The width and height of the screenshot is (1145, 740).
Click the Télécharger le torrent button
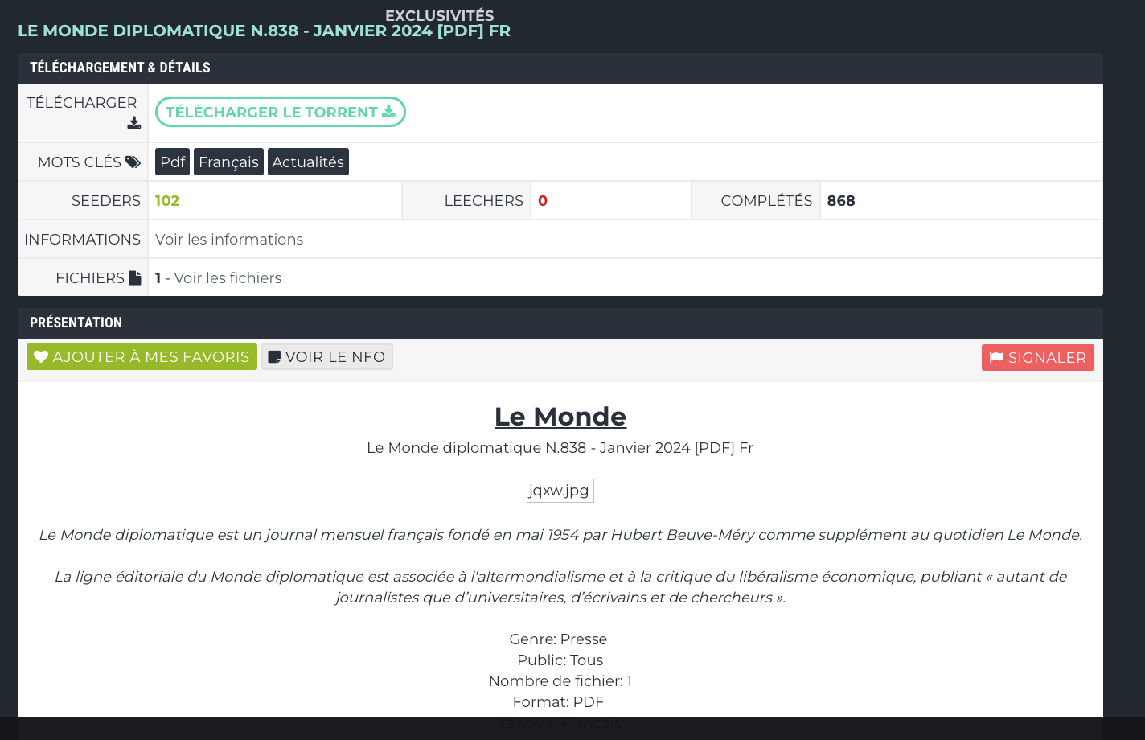click(x=280, y=112)
